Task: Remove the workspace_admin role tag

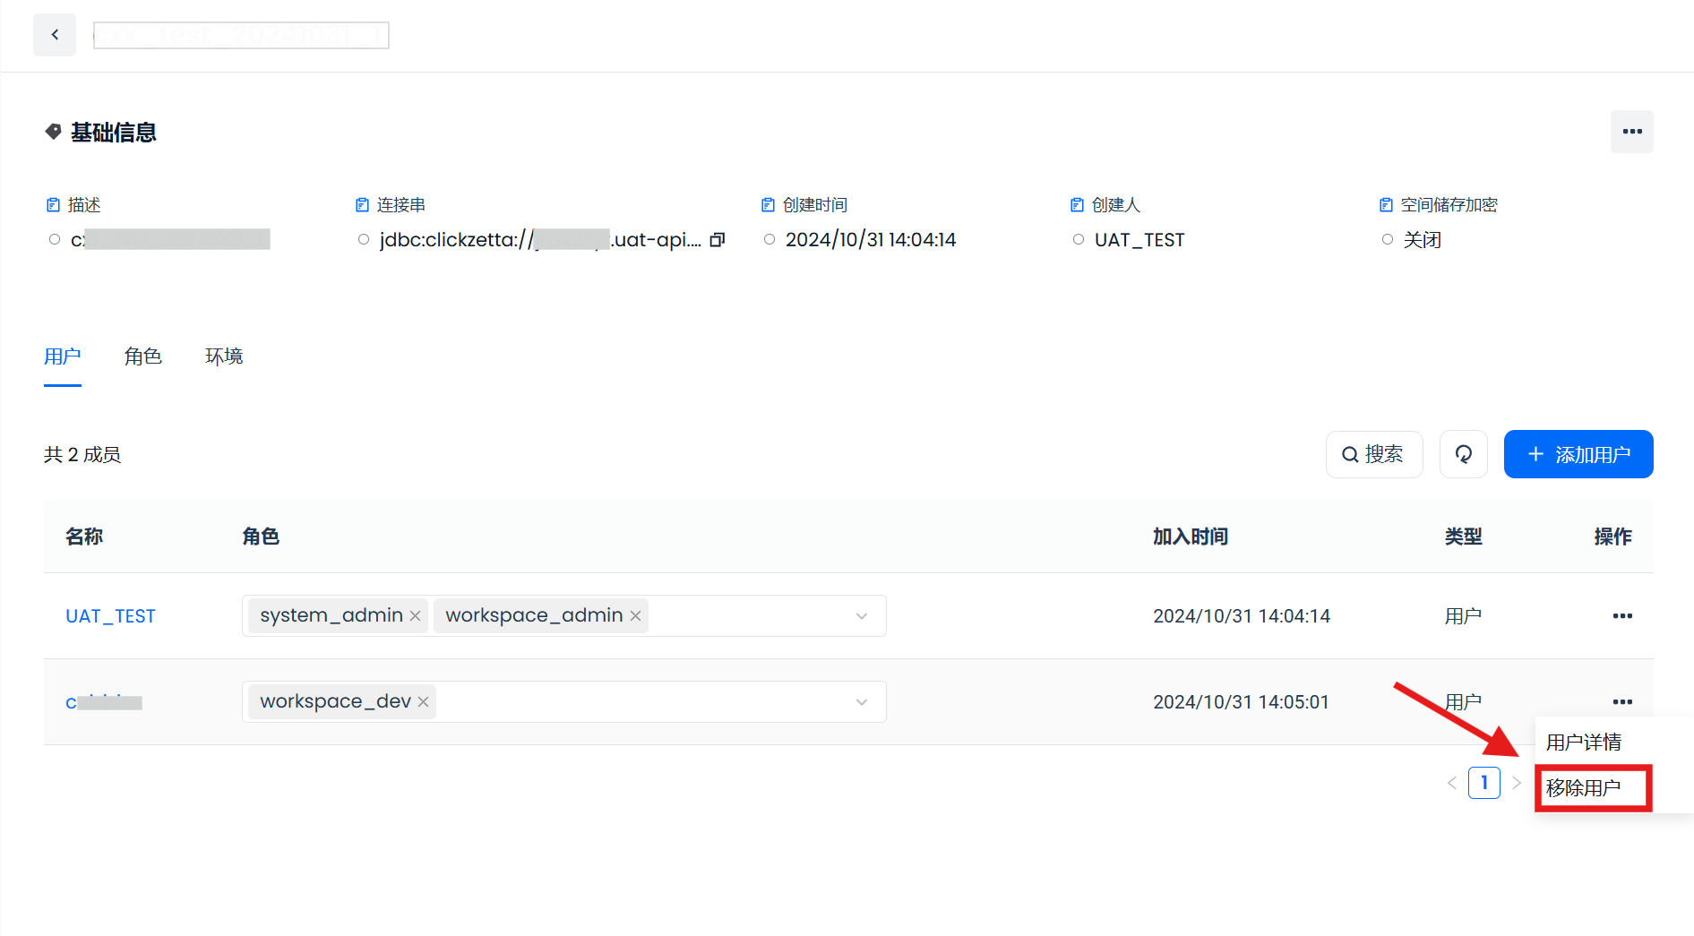Action: point(635,616)
